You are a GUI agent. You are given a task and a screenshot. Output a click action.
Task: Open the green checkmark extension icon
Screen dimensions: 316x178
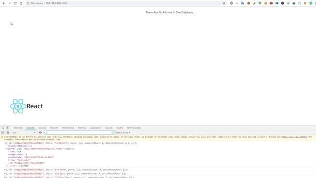coord(294,3)
